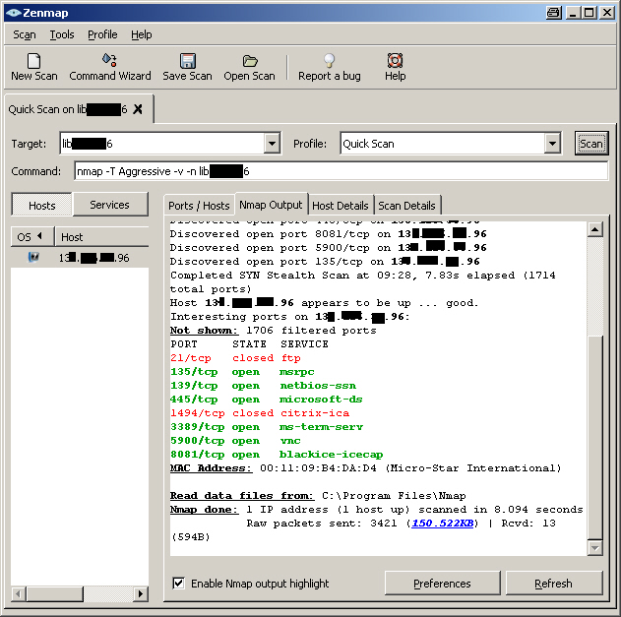The width and height of the screenshot is (621, 617).
Task: Click the Scan button
Action: [591, 144]
